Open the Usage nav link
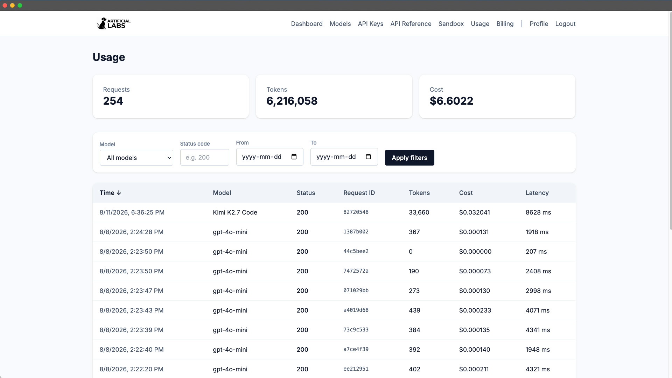This screenshot has height=378, width=672. [480, 24]
